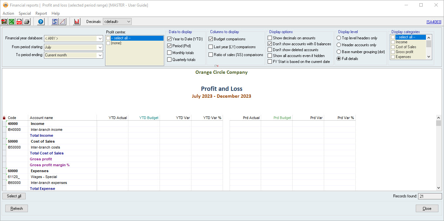Click the save report floppy disk icon
Screen dimensions: 444x221
[x=4, y=22]
